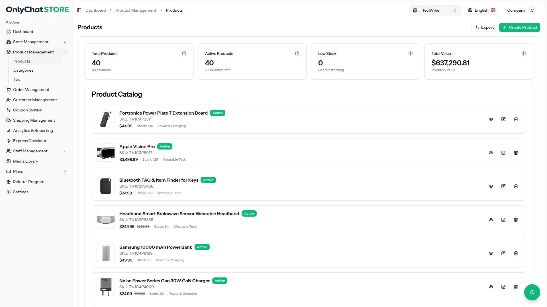Go to Order Management in sidebar
Image resolution: width=547 pixels, height=307 pixels.
pos(36,90)
